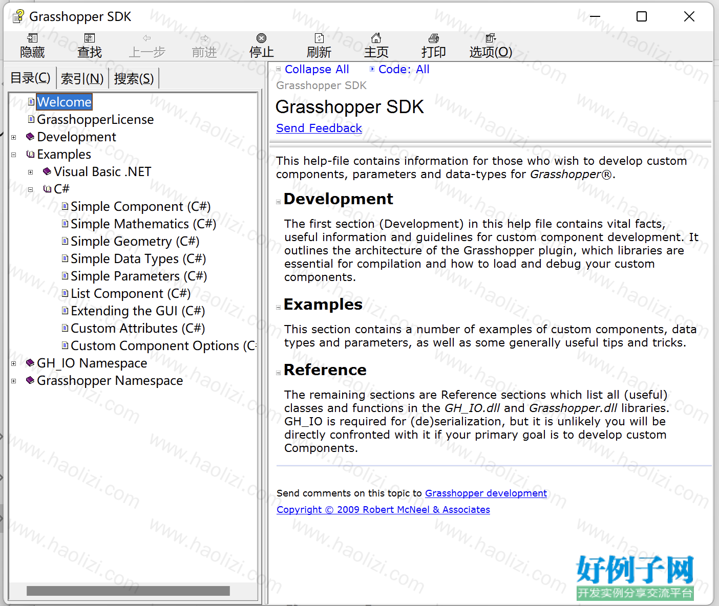The width and height of the screenshot is (719, 606).
Task: Click the Extending the GUI (C#) page icon
Action: click(x=65, y=311)
